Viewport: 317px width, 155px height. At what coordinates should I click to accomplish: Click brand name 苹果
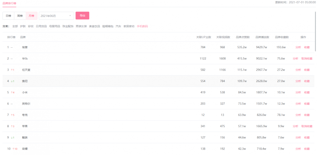(x=25, y=126)
